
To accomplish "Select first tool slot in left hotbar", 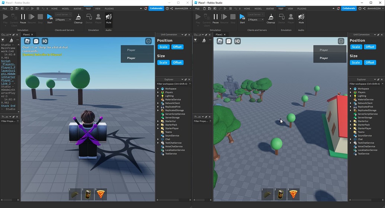I will click(x=75, y=194).
